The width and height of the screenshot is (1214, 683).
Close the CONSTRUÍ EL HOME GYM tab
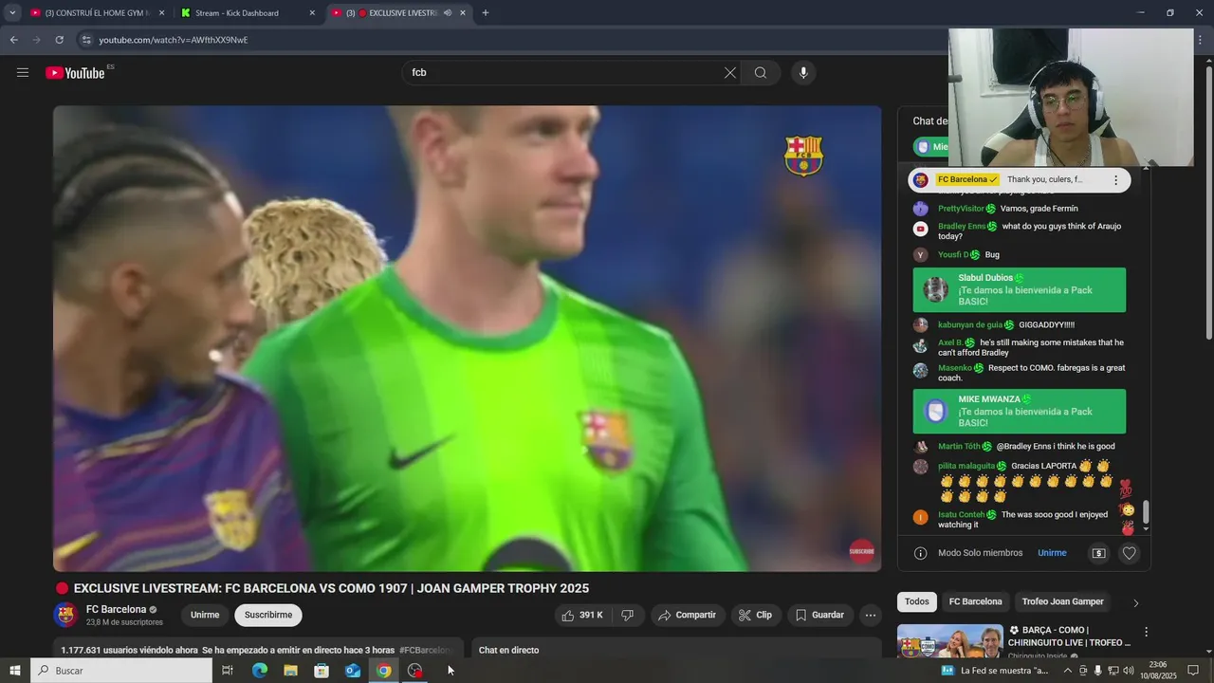[161, 13]
